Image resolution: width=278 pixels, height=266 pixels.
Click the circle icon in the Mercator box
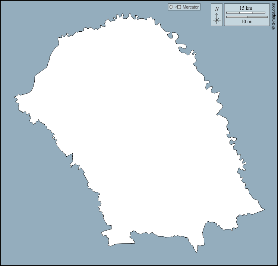tap(171, 7)
